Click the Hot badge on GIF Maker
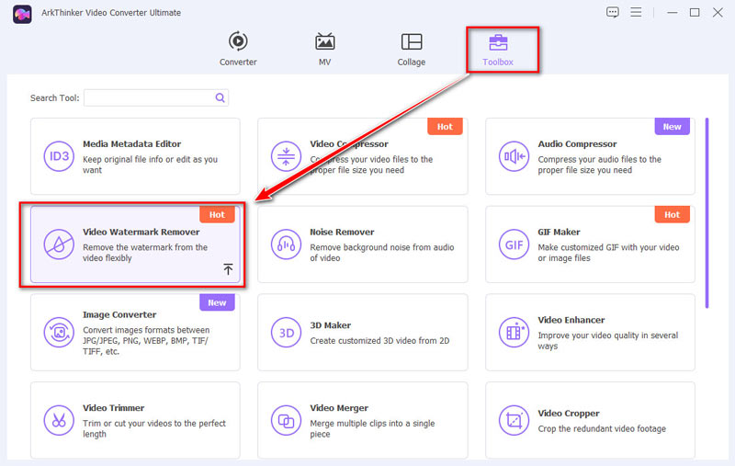The width and height of the screenshot is (735, 466). click(x=672, y=215)
